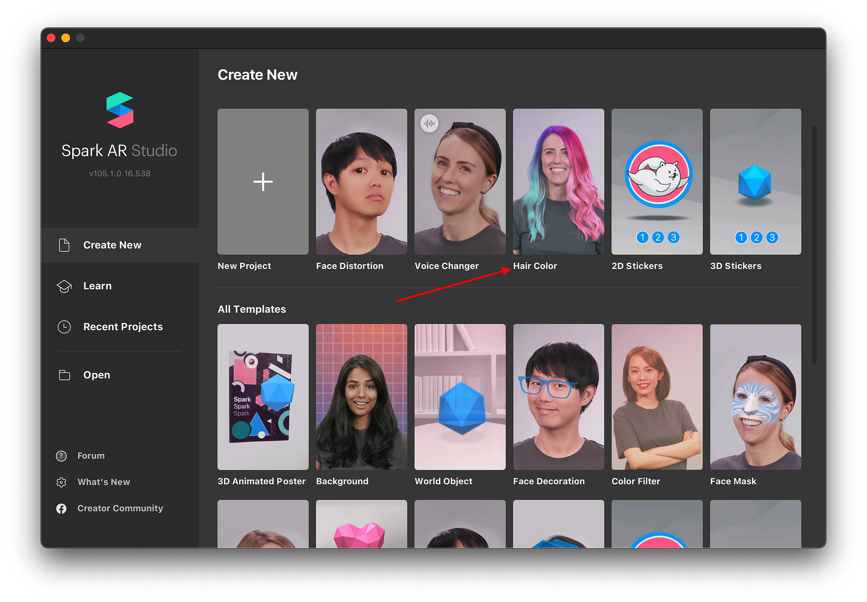Click the Face Distortion label
Screen dimensions: 867x602
(x=350, y=266)
